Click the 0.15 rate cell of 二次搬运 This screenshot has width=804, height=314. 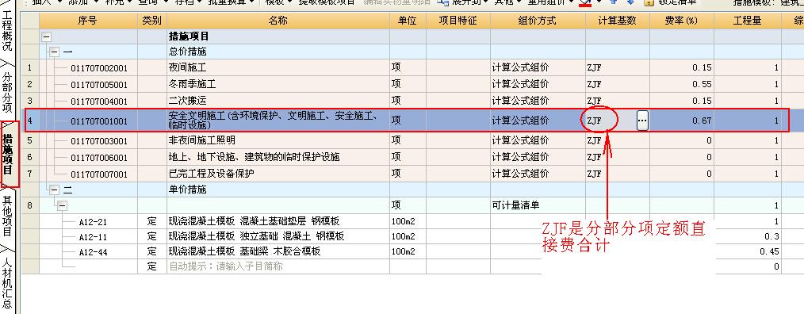click(681, 101)
